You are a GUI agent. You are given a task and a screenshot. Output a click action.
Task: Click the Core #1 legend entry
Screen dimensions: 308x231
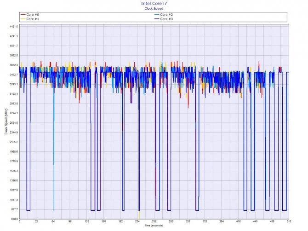(30, 19)
